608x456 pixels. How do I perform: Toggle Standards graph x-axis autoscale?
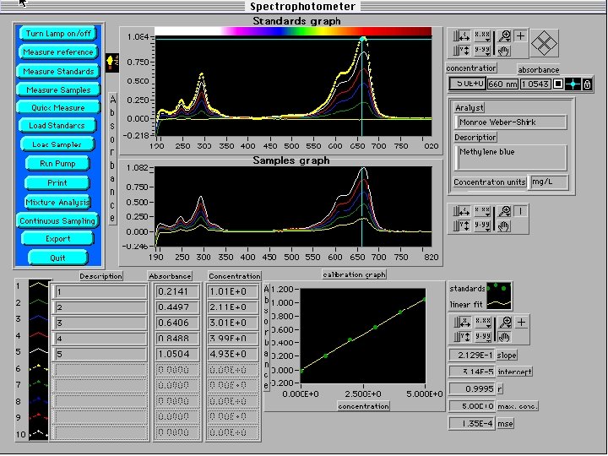tap(461, 35)
